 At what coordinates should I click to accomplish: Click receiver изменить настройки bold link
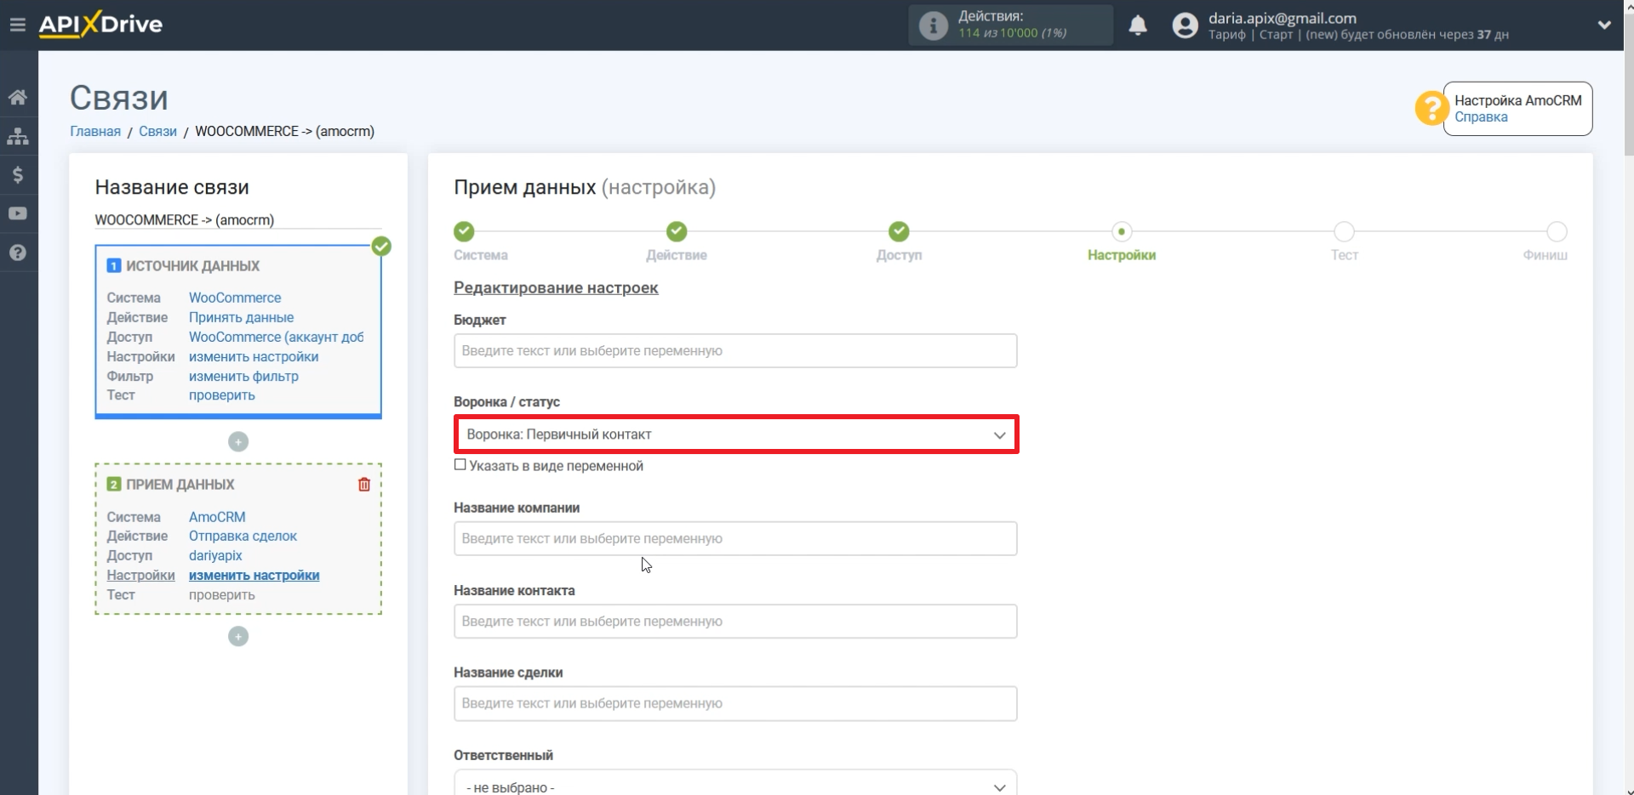coord(254,575)
